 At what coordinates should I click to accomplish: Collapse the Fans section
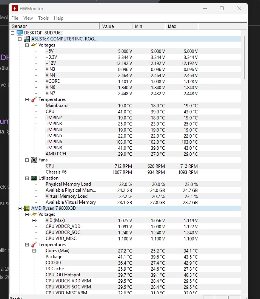27,160
